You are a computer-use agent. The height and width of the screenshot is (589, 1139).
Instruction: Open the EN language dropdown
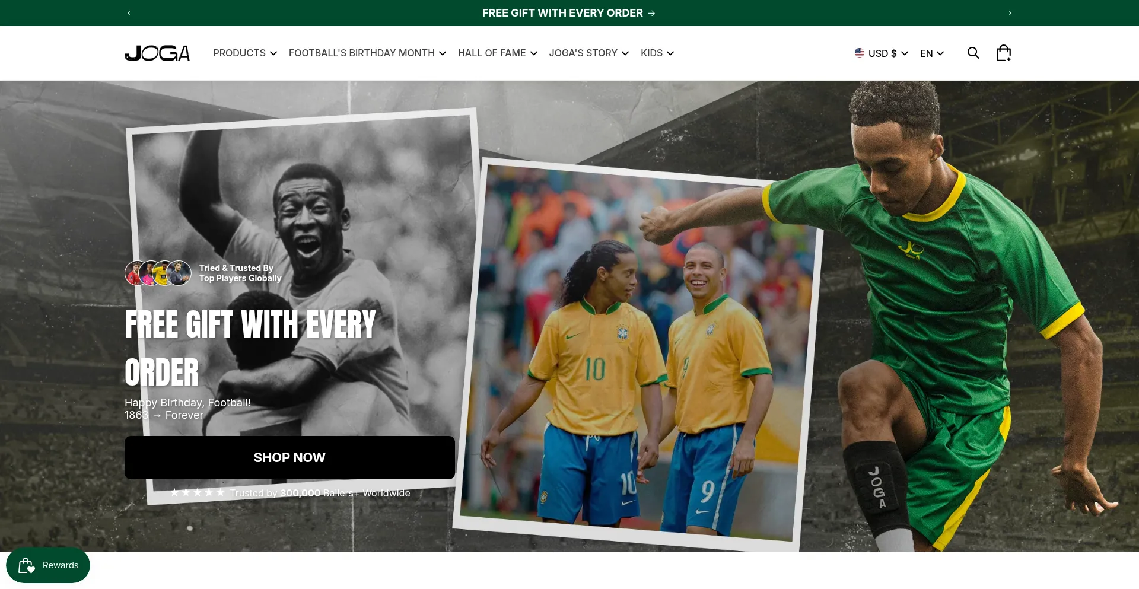(x=931, y=53)
